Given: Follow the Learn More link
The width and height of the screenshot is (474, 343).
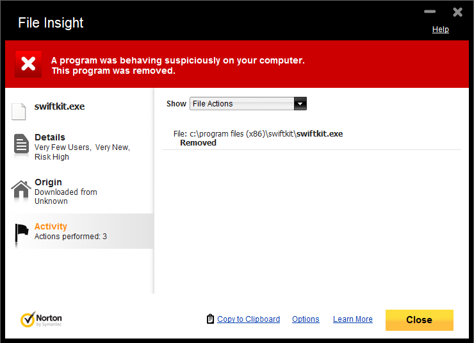Looking at the screenshot, I should (x=352, y=319).
